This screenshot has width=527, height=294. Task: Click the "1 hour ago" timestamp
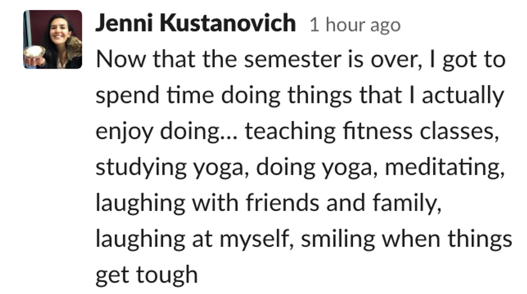(354, 25)
